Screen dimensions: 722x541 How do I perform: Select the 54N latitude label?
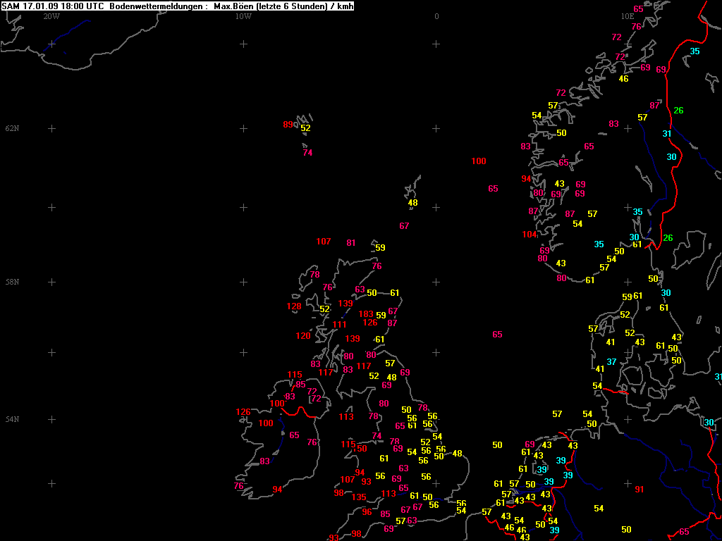[13, 419]
